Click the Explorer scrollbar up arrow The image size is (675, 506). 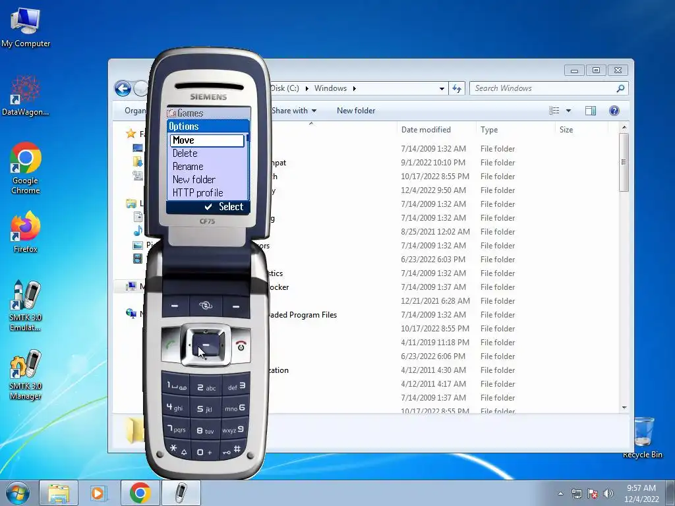point(624,128)
